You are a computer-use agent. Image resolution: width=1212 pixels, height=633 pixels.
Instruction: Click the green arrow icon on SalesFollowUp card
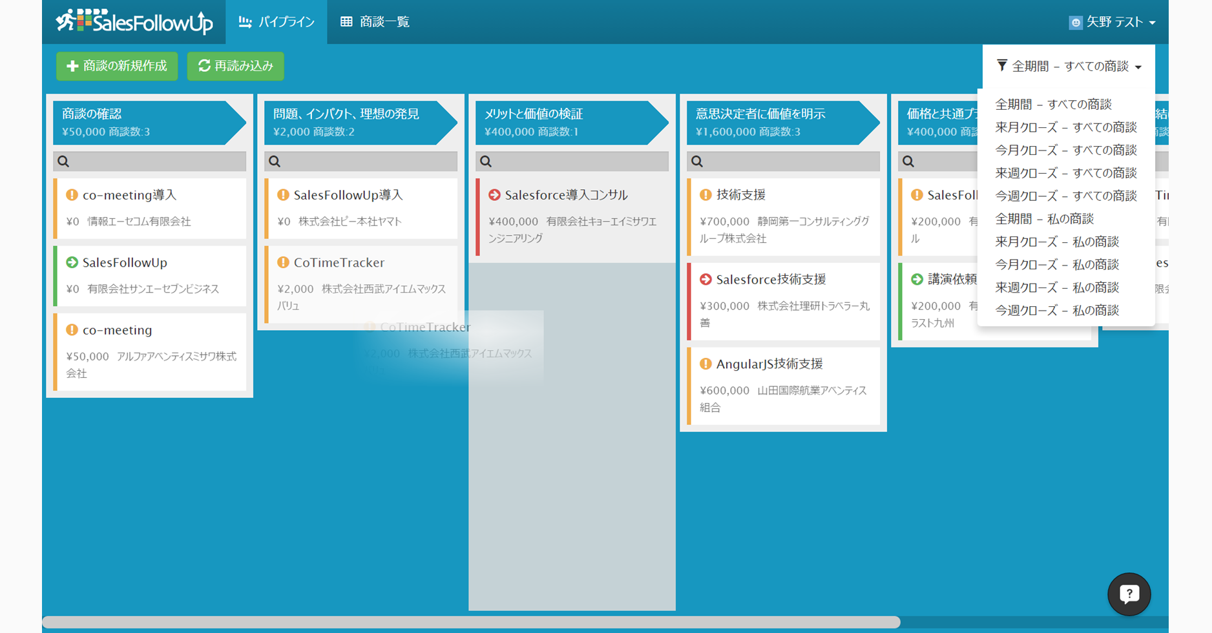pos(72,262)
